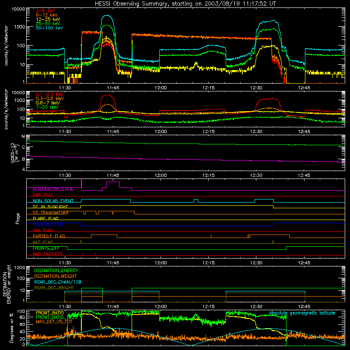The height and width of the screenshot is (350, 350).
Task: Select the NON_SOLAR_EVENT flag label
Action: point(53,201)
